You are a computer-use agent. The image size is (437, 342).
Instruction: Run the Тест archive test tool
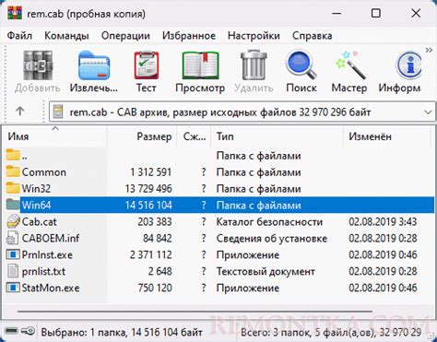147,65
